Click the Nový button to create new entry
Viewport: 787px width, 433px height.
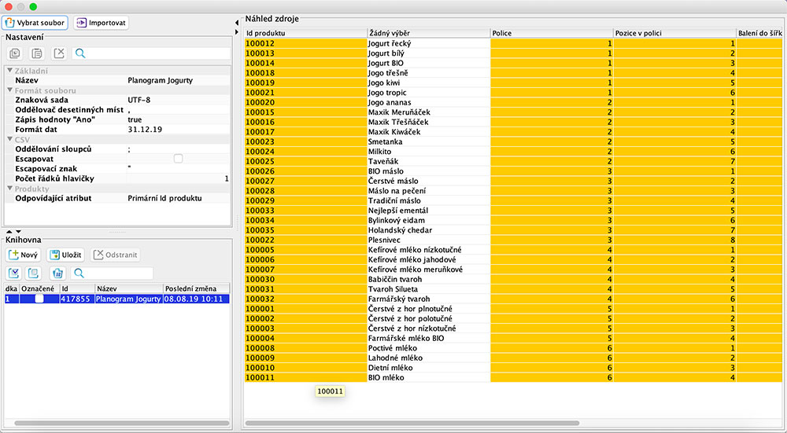pos(24,255)
